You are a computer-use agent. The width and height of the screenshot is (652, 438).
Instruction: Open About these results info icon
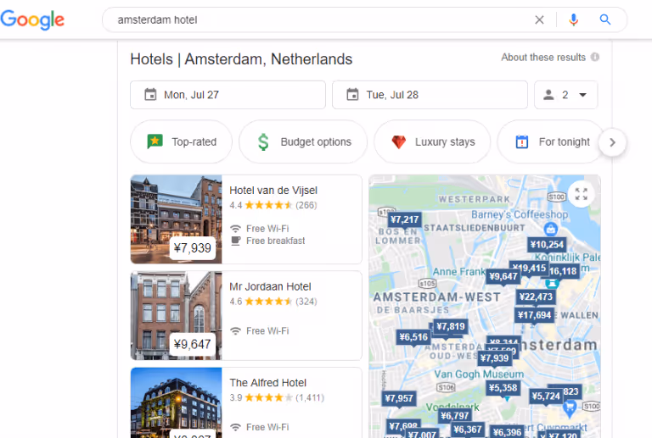pyautogui.click(x=595, y=58)
